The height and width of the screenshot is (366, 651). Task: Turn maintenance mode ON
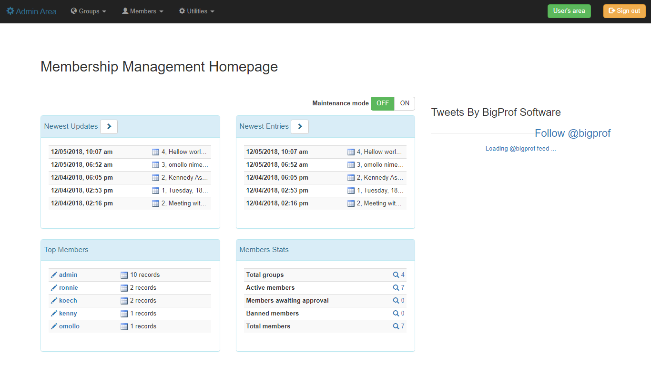tap(405, 103)
